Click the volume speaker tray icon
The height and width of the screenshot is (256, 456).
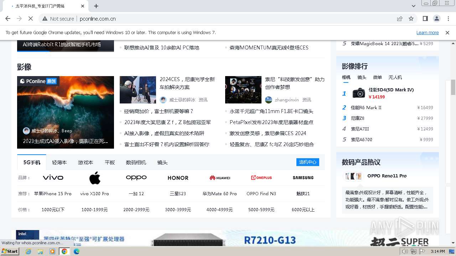coord(405,251)
